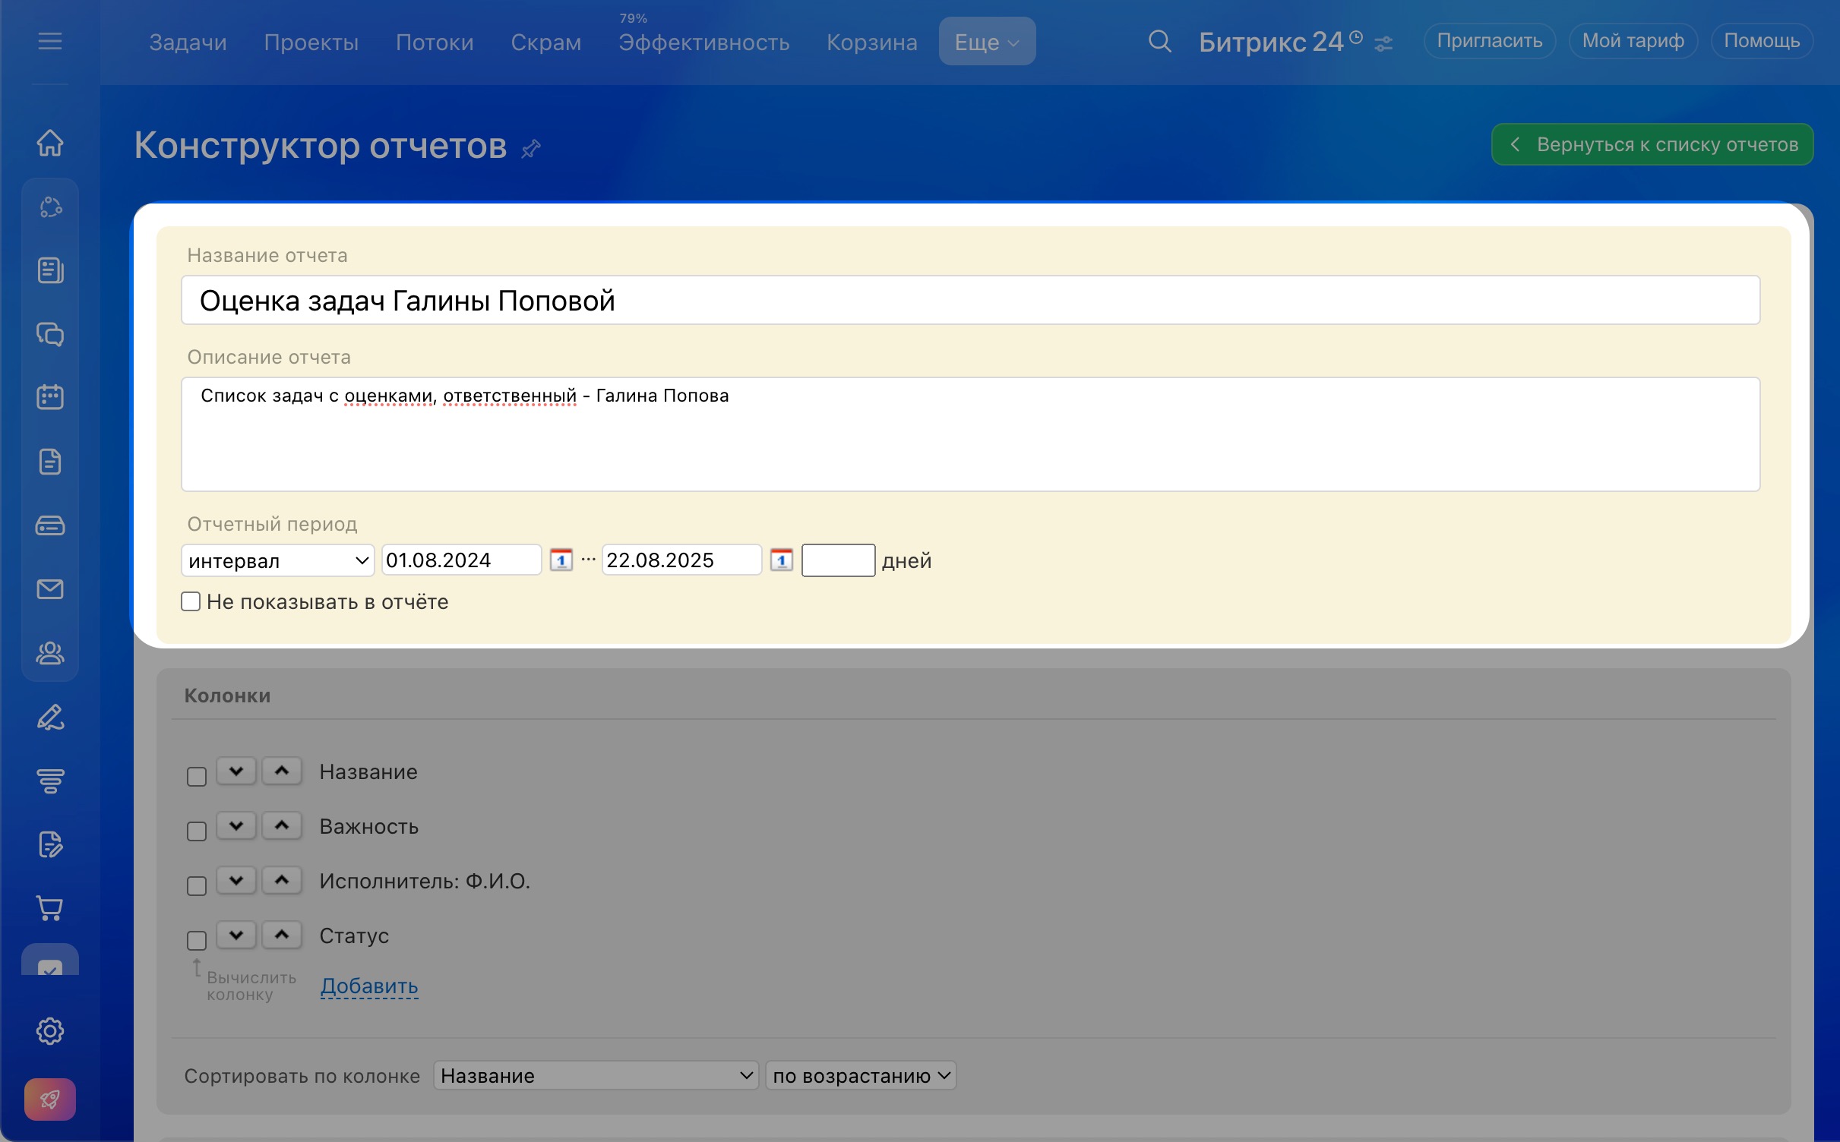Check the Исполнитель: Ф.И.О. column checkbox
Screen dimensions: 1840x1142
197,886
